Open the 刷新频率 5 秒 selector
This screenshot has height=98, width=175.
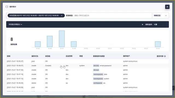coord(151,24)
